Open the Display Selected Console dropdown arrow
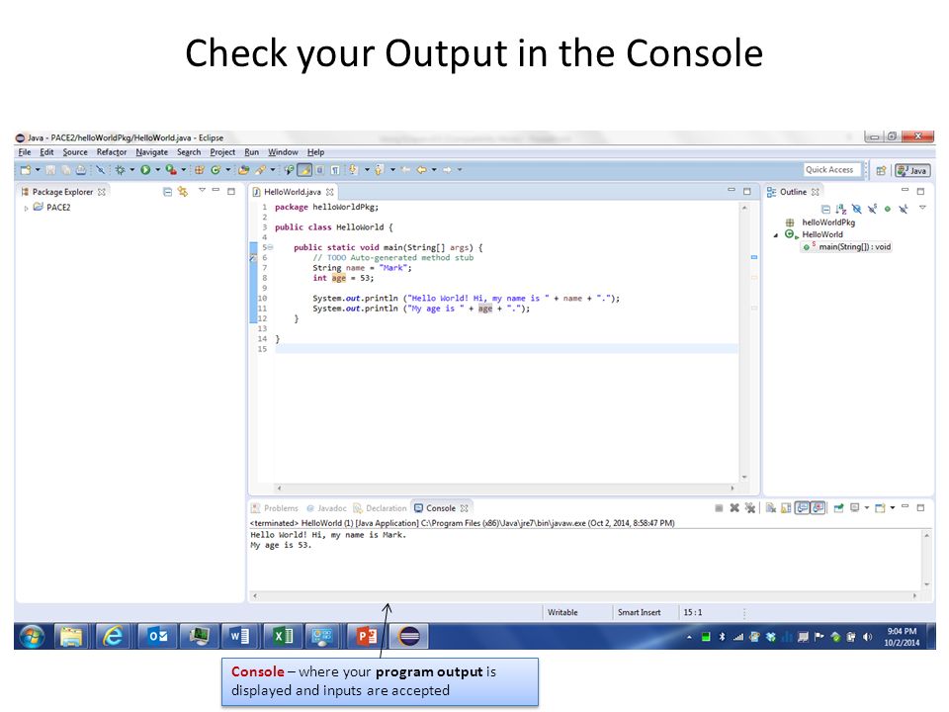This screenshot has width=949, height=712. (867, 508)
